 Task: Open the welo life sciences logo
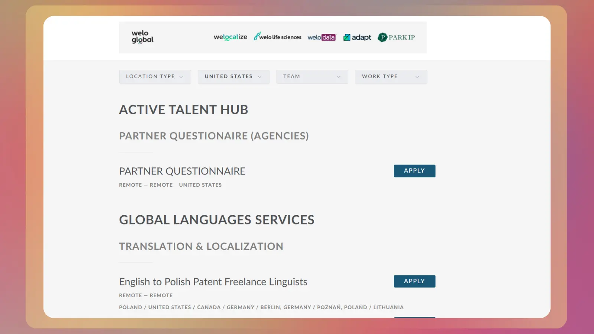point(277,36)
